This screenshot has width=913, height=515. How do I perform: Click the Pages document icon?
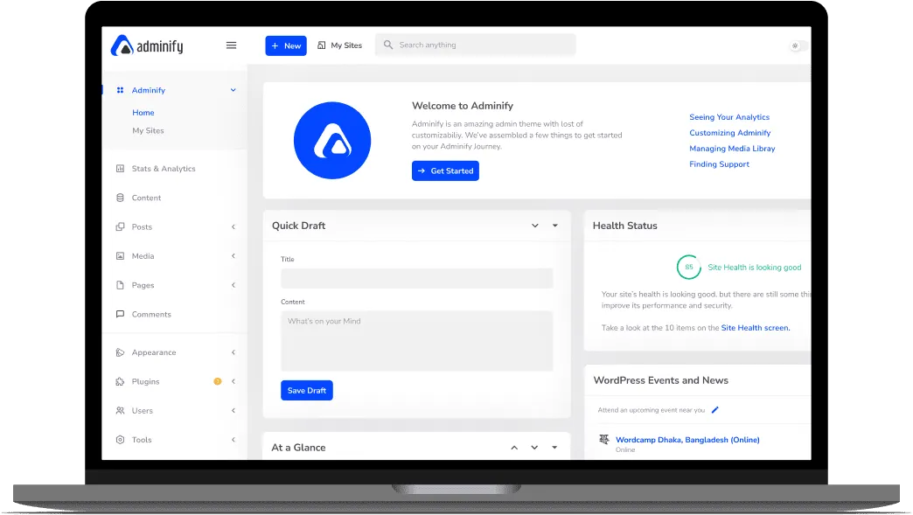click(x=120, y=285)
